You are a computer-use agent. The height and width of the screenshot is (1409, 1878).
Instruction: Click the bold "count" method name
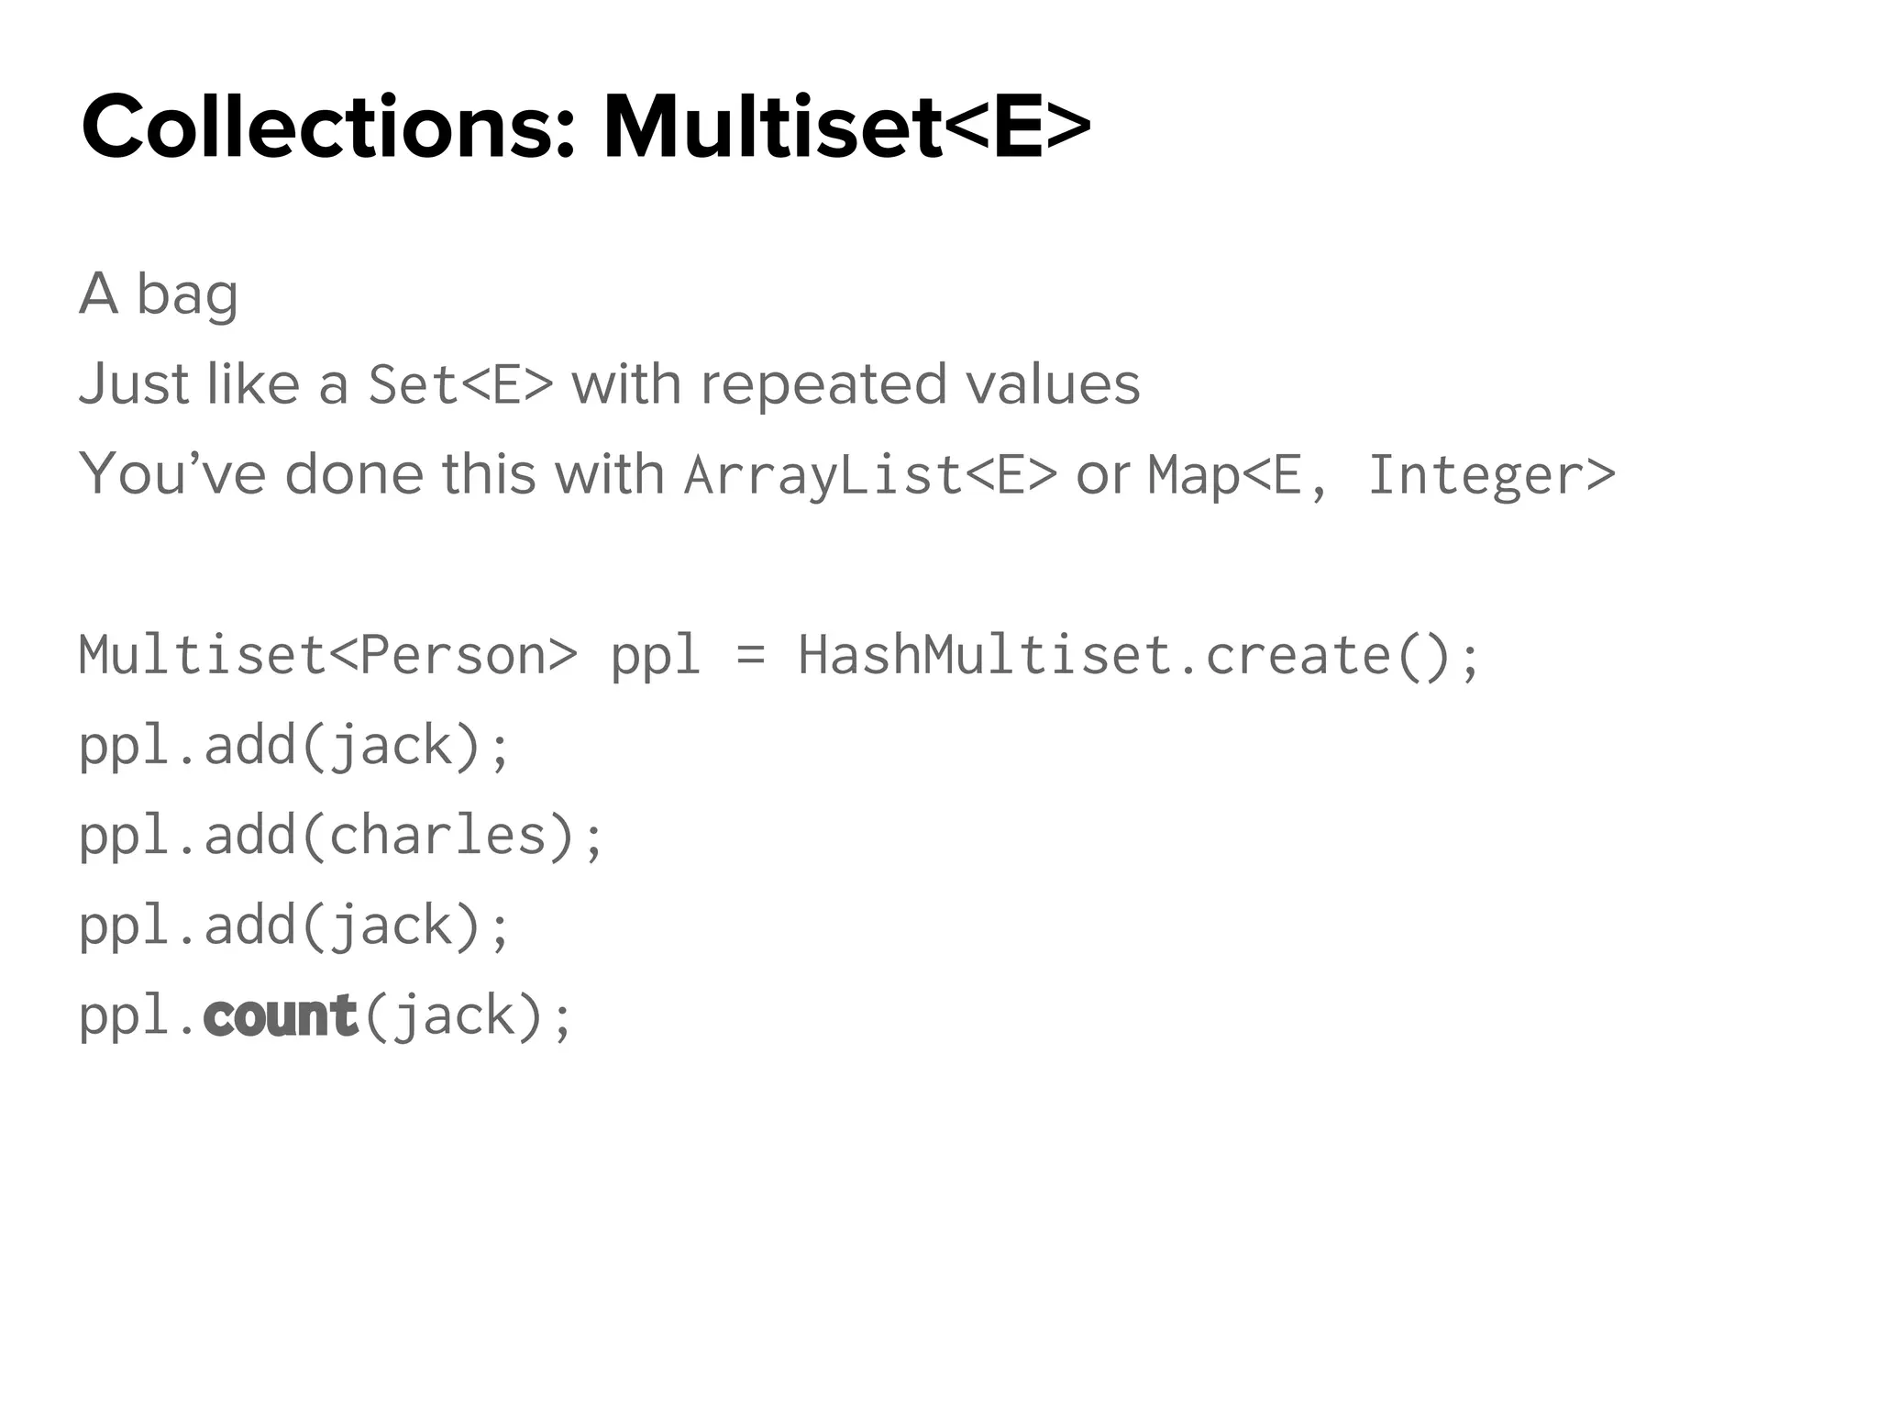click(x=280, y=1015)
